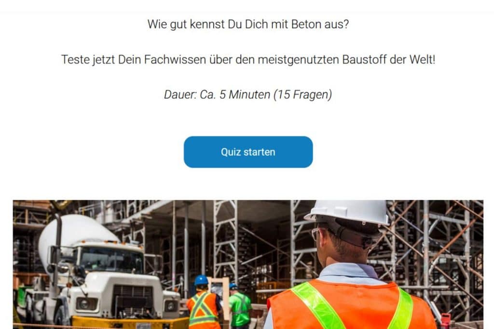Screen dimensions: 494x329
Task: Click the word 'Welt!' ending the subtitle
Action: (422, 59)
